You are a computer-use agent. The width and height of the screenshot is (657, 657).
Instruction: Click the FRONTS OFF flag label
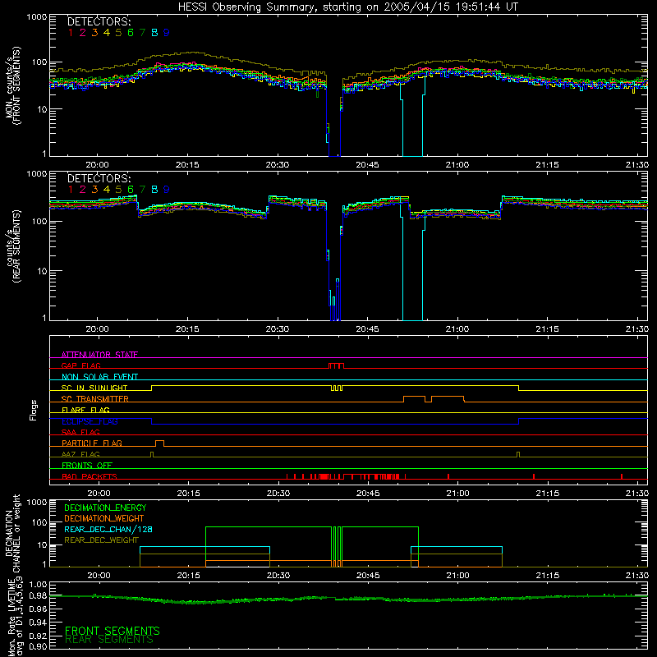tap(87, 465)
